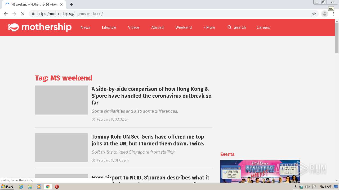Click the page scrollbar up arrow
339x190 pixels.
coord(337,21)
